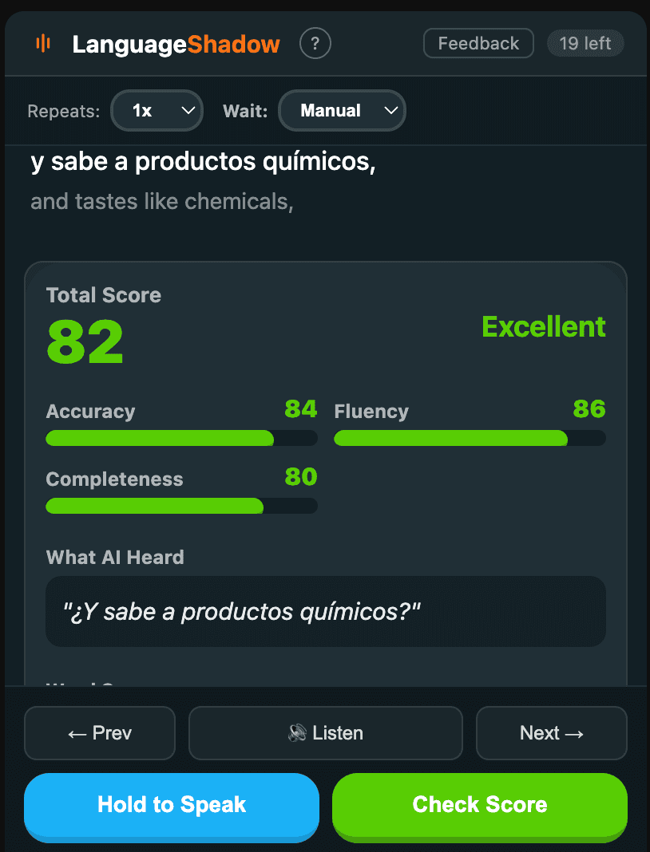Click the What AI Heard transcription box
Viewport: 650px width, 852px height.
(325, 611)
